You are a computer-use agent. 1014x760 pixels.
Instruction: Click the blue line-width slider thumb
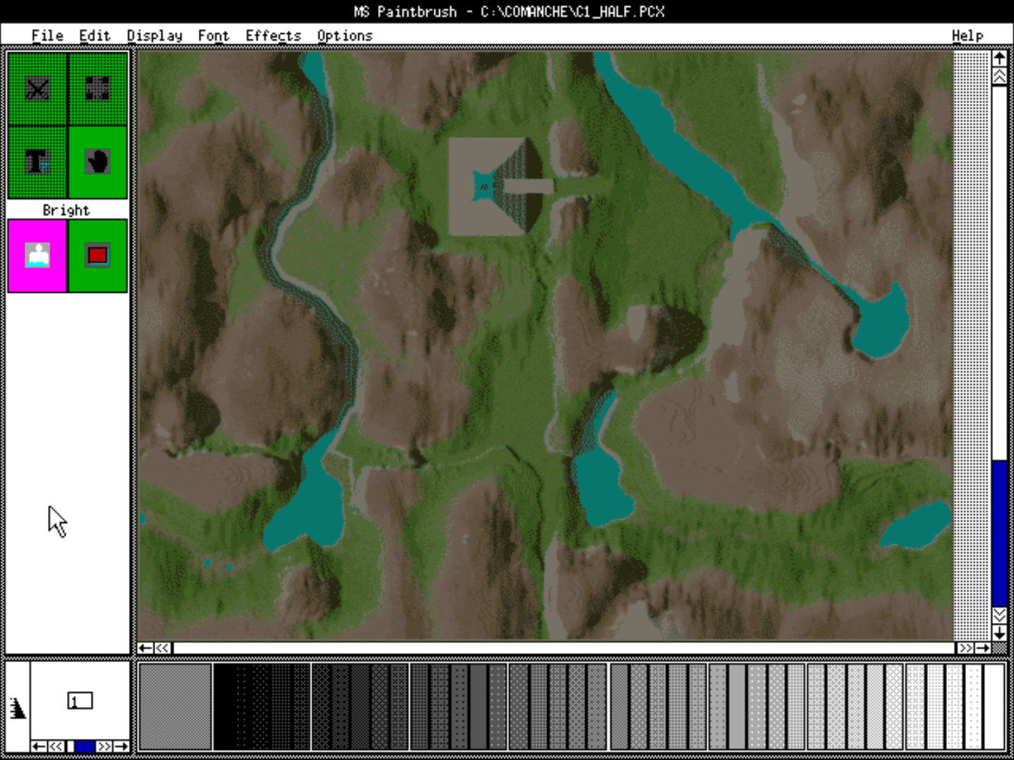85,746
